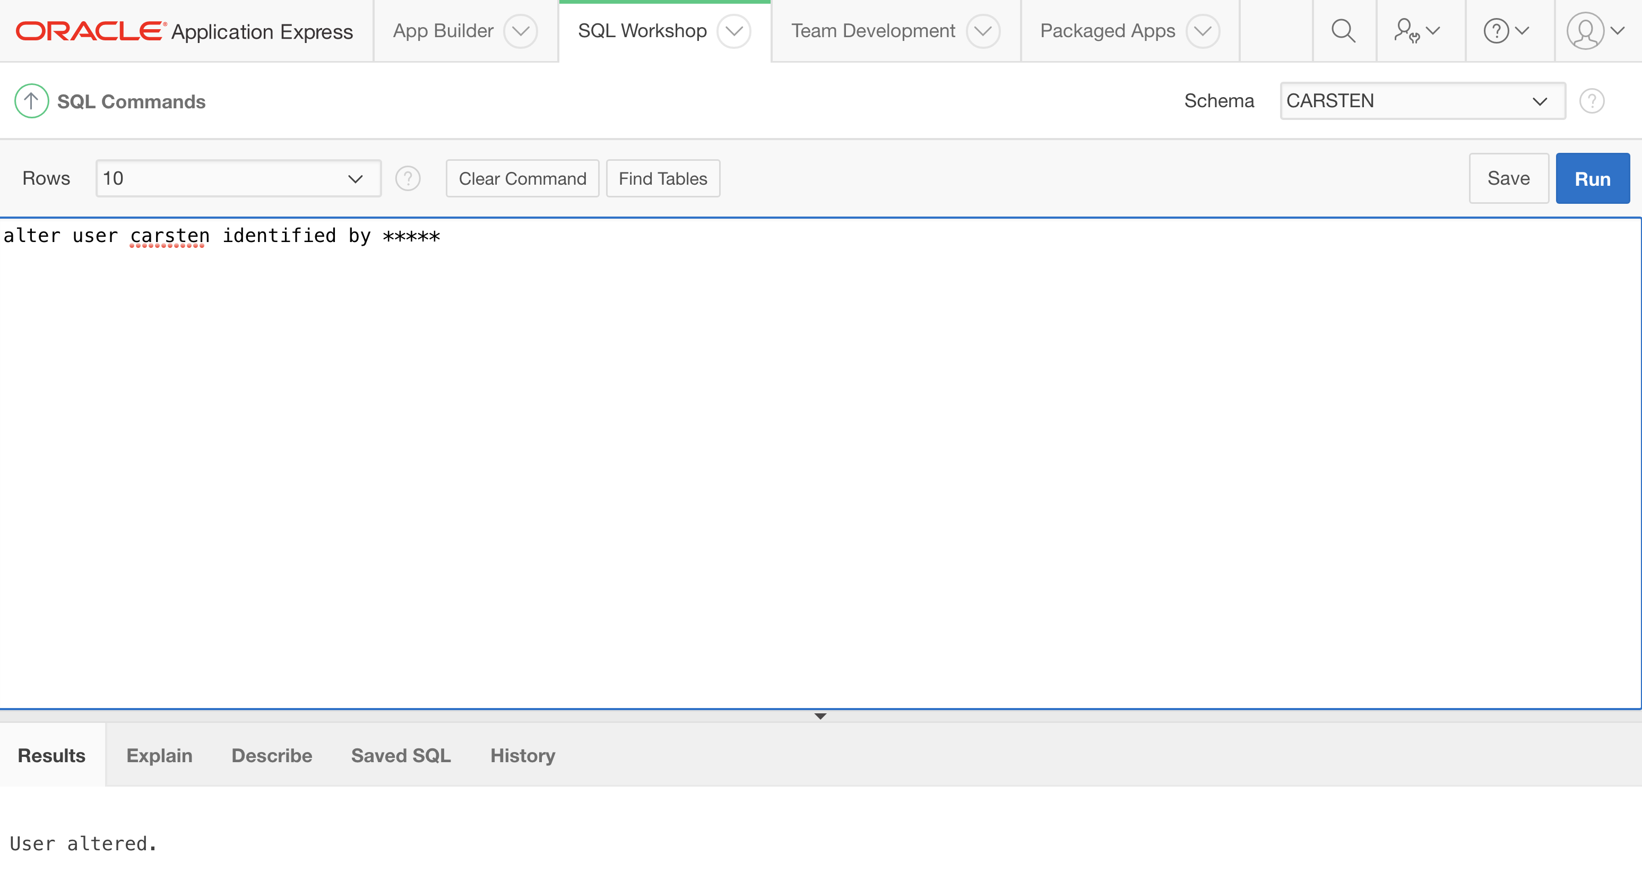Open the administration user-wrench menu
Image resolution: width=1642 pixels, height=880 pixels.
pyautogui.click(x=1416, y=31)
